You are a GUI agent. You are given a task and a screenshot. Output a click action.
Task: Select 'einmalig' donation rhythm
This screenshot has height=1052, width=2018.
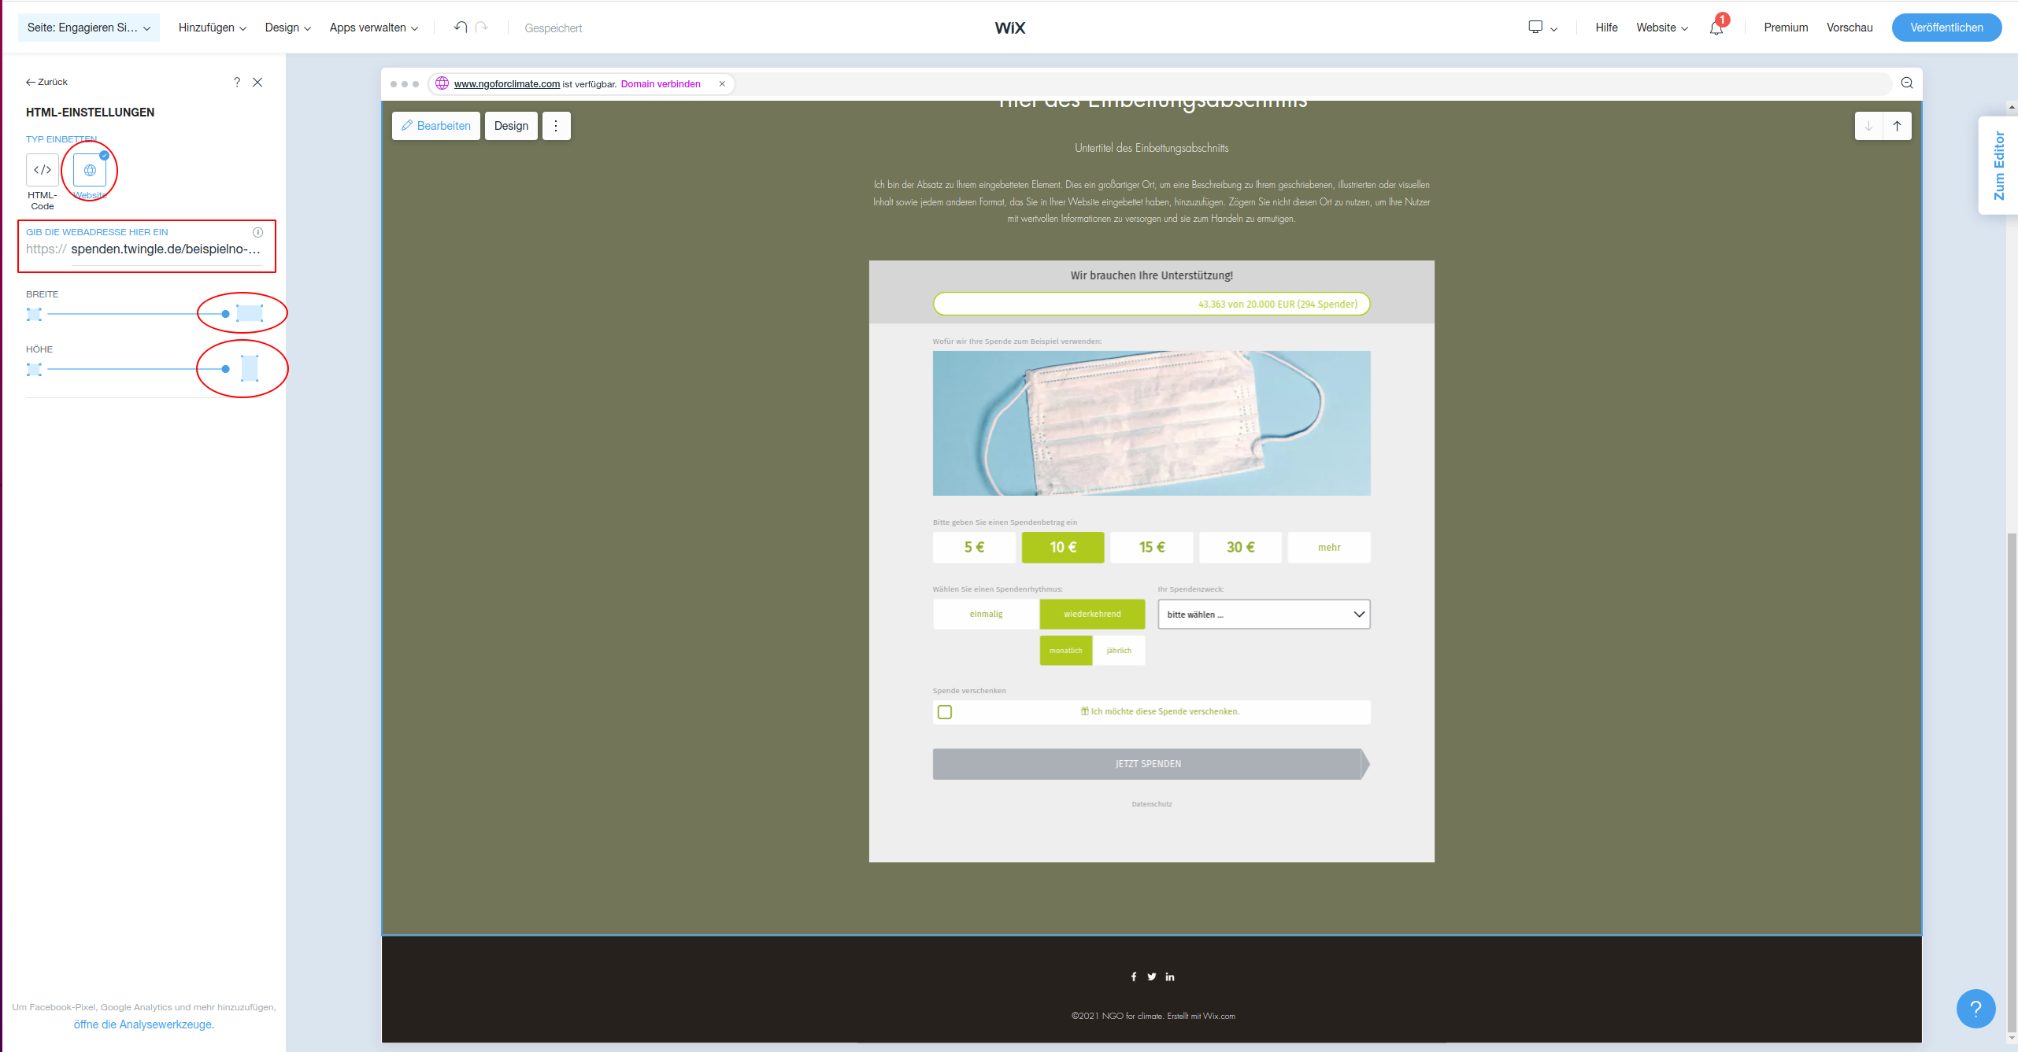(987, 614)
